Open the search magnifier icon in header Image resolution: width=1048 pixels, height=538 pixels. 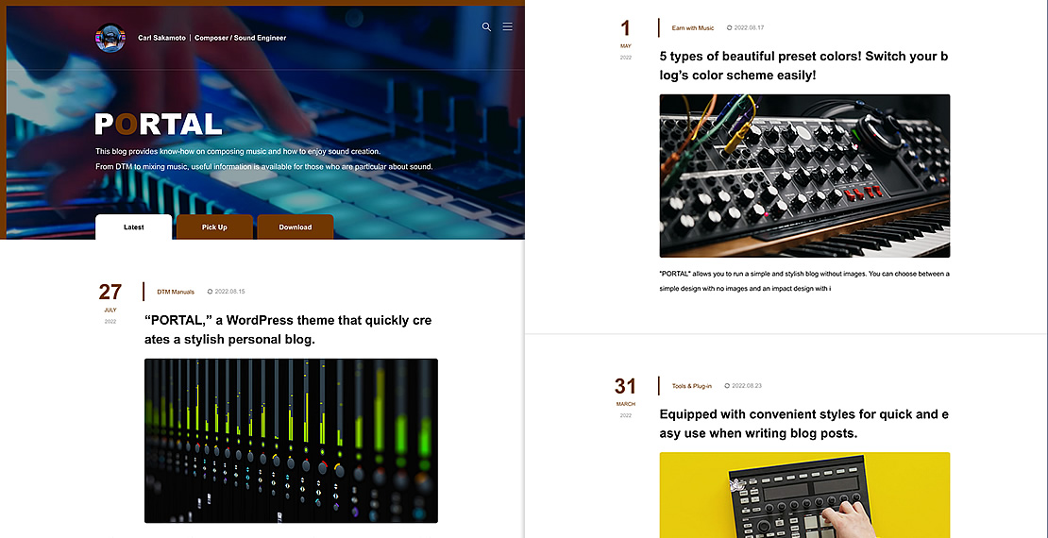(486, 26)
